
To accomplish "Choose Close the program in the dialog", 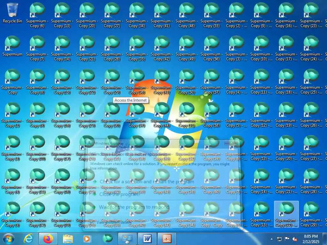I will point(119,194).
